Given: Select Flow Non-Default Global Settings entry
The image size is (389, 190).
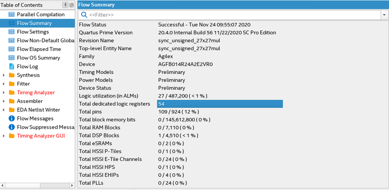Looking at the screenshot, I should click(45, 40).
